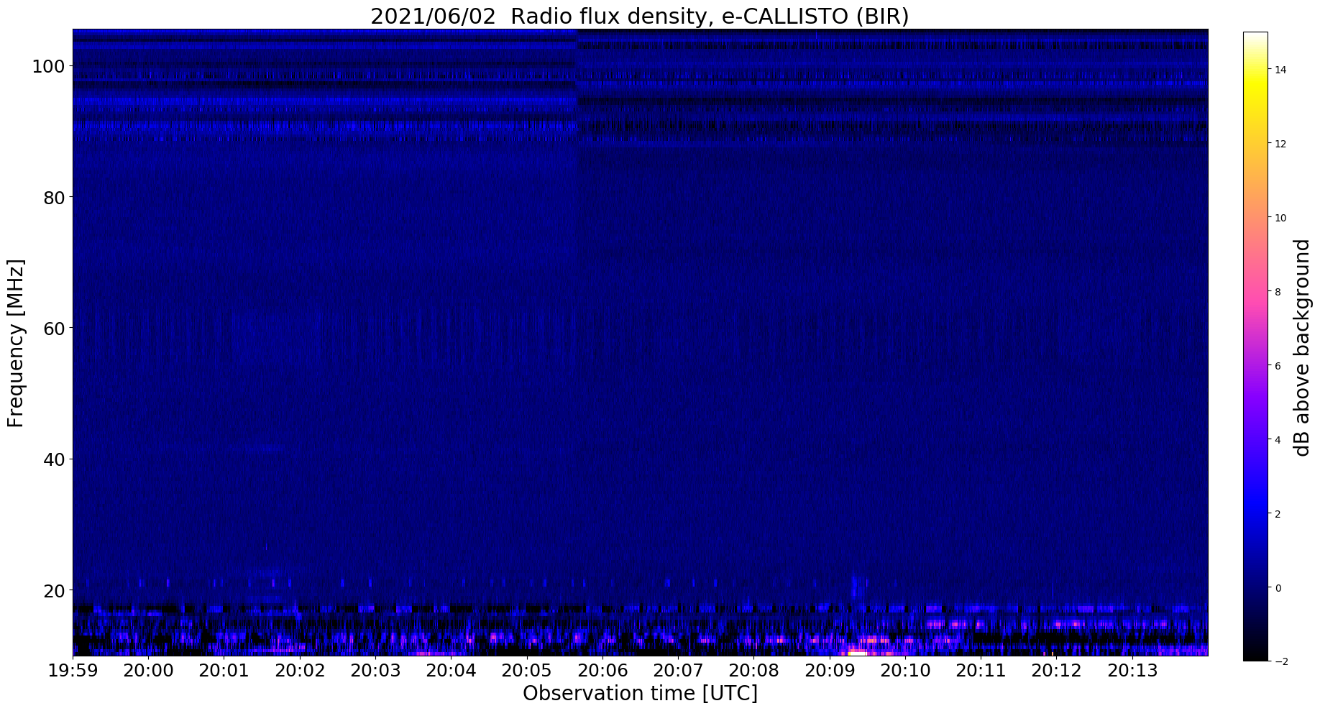Click the 20:08 time tick label
The width and height of the screenshot is (1320, 711).
[753, 671]
